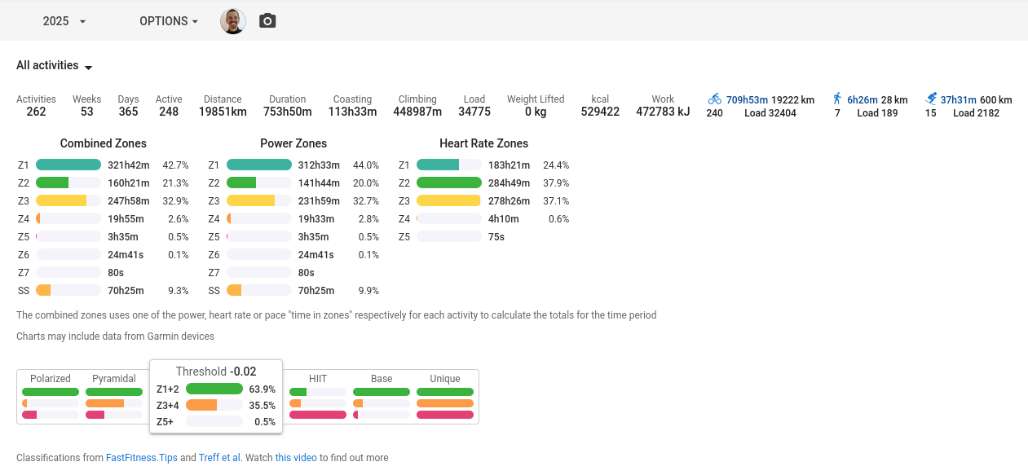Open the FastFitness.Tips link
This screenshot has width=1028, height=475.
[142, 458]
